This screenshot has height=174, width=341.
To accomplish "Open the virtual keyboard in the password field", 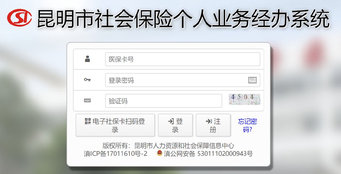I will pos(252,80).
